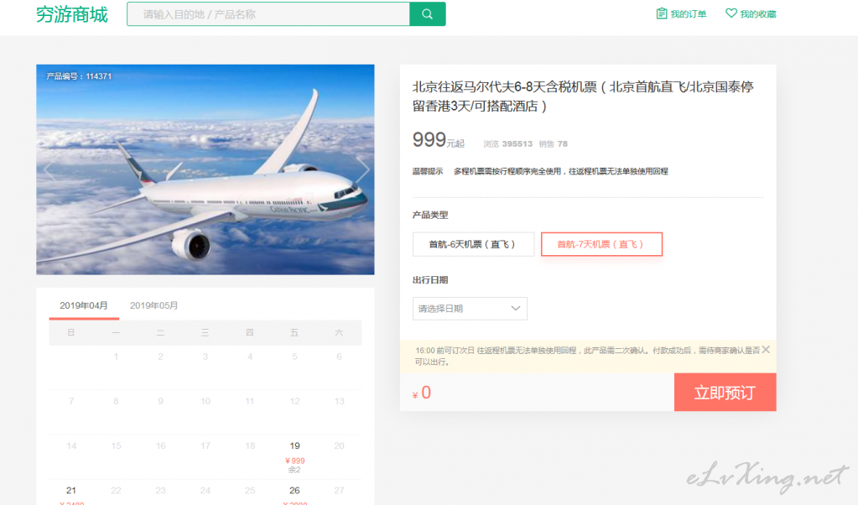Click the product title text

pyautogui.click(x=583, y=96)
